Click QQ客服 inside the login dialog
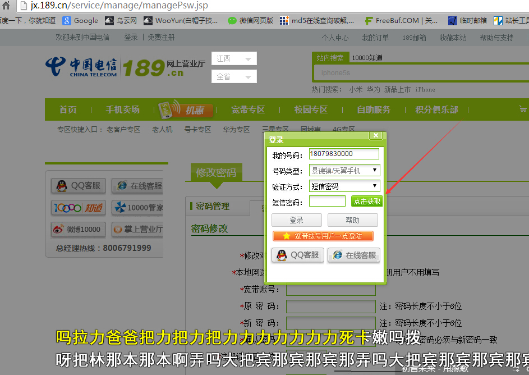Image resolution: width=529 pixels, height=375 pixels. (297, 255)
